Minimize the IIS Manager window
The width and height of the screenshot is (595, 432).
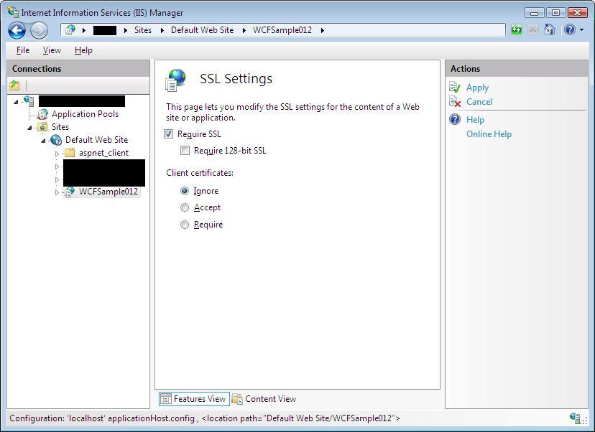(x=535, y=13)
